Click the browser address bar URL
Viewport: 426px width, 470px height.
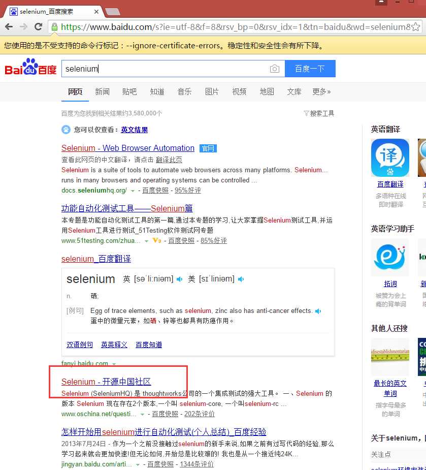tap(235, 27)
